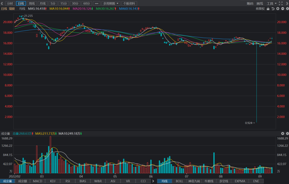289x184 pixels.
Task: Show more indicators with right chevron
Action: [x=153, y=181]
